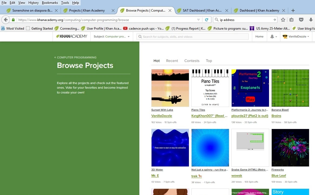Click the blue spinny project thumbnail

click(210, 148)
